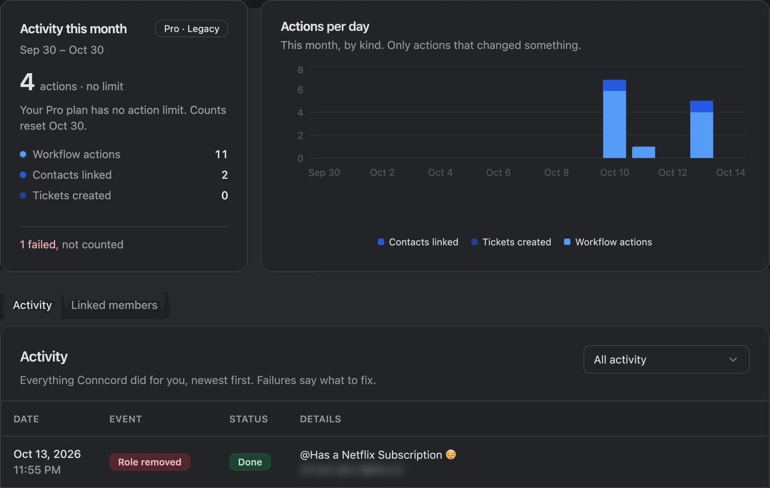
Task: Click the small Oct 11 chart bar
Action: pyautogui.click(x=643, y=152)
